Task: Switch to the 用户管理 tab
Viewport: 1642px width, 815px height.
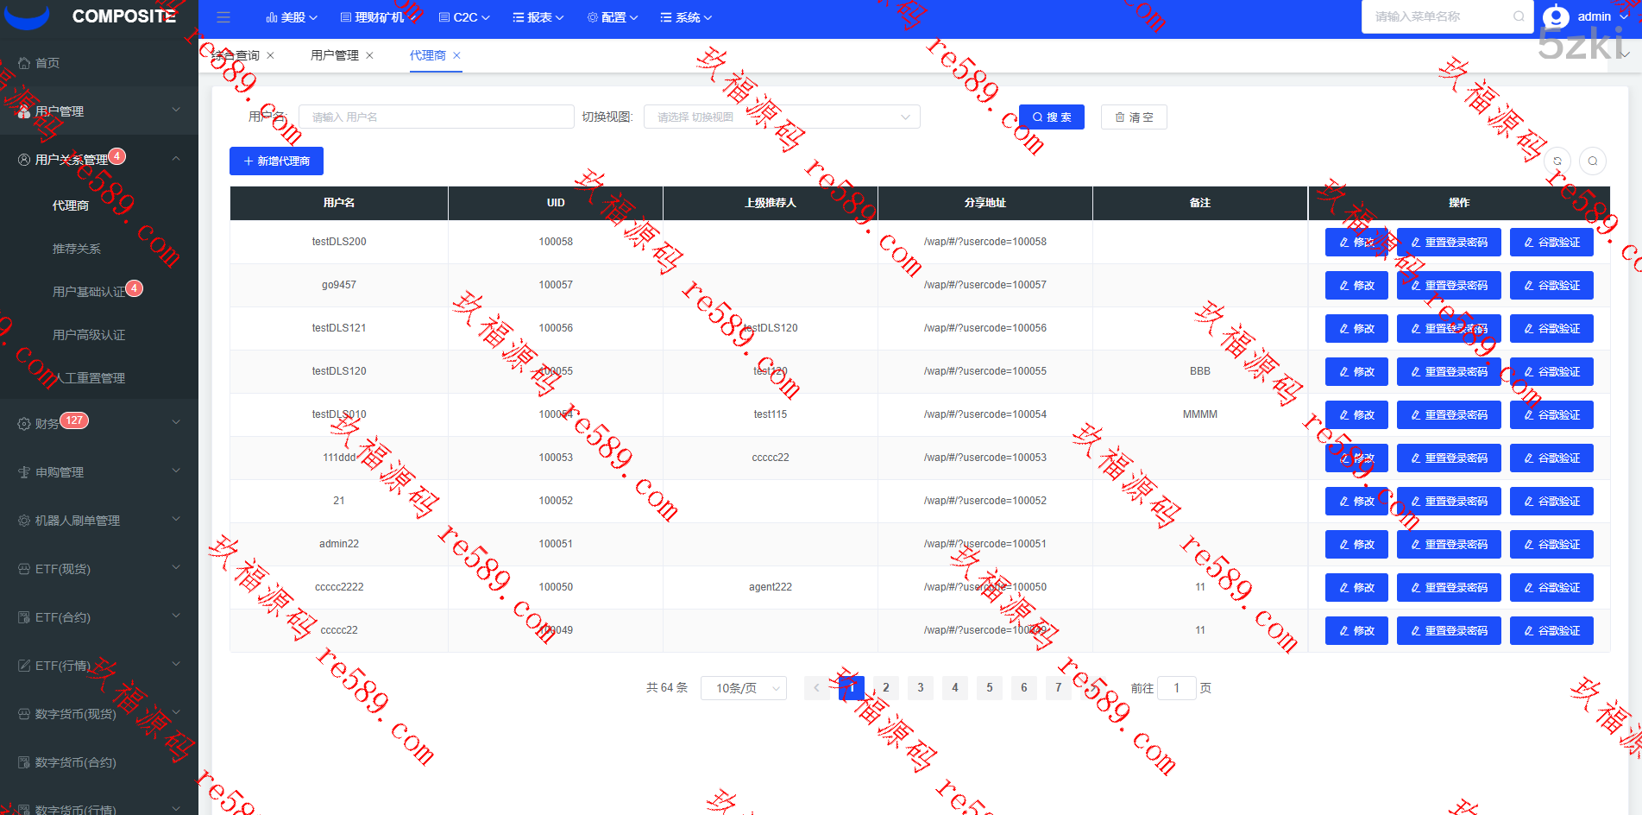Action: (334, 55)
